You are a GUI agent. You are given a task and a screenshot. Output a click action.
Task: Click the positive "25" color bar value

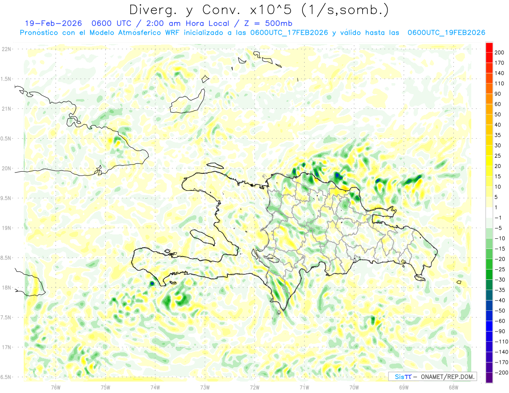coord(498,156)
